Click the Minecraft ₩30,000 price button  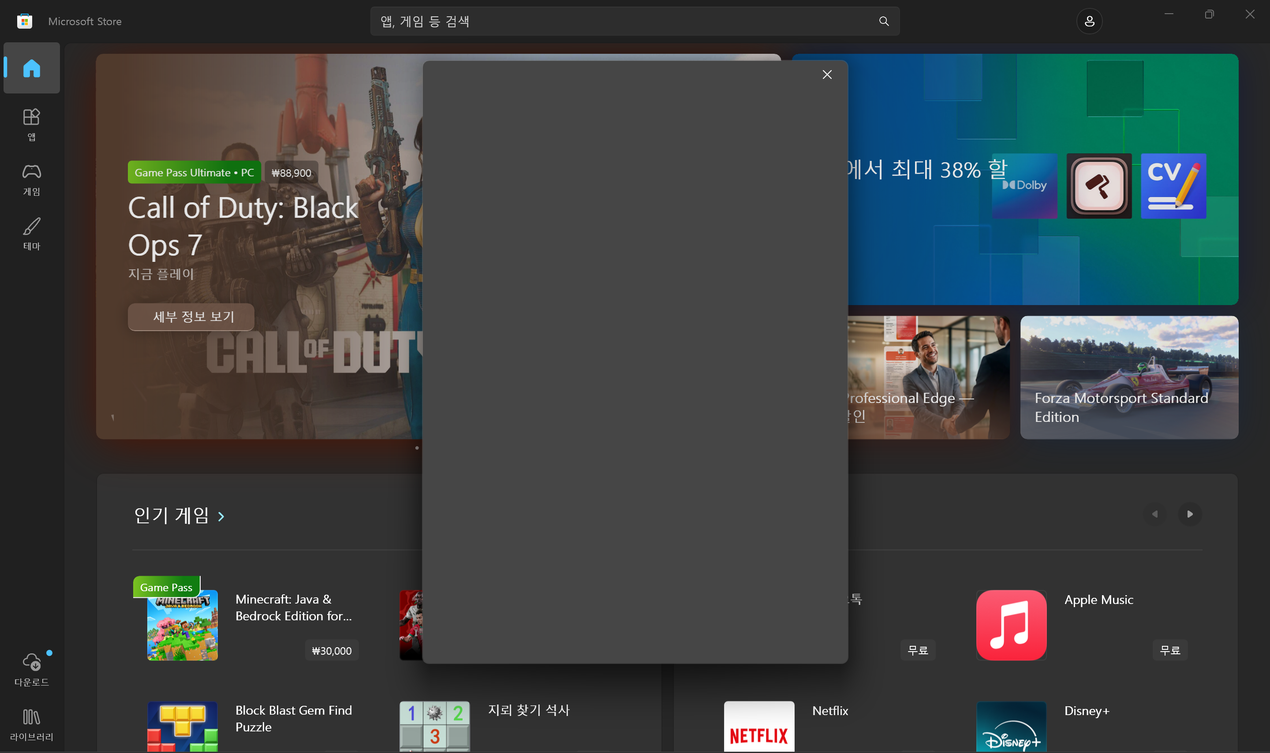pyautogui.click(x=332, y=651)
